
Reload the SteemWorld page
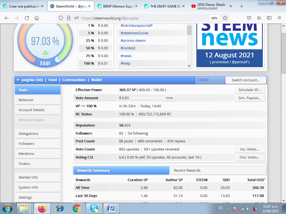27,18
